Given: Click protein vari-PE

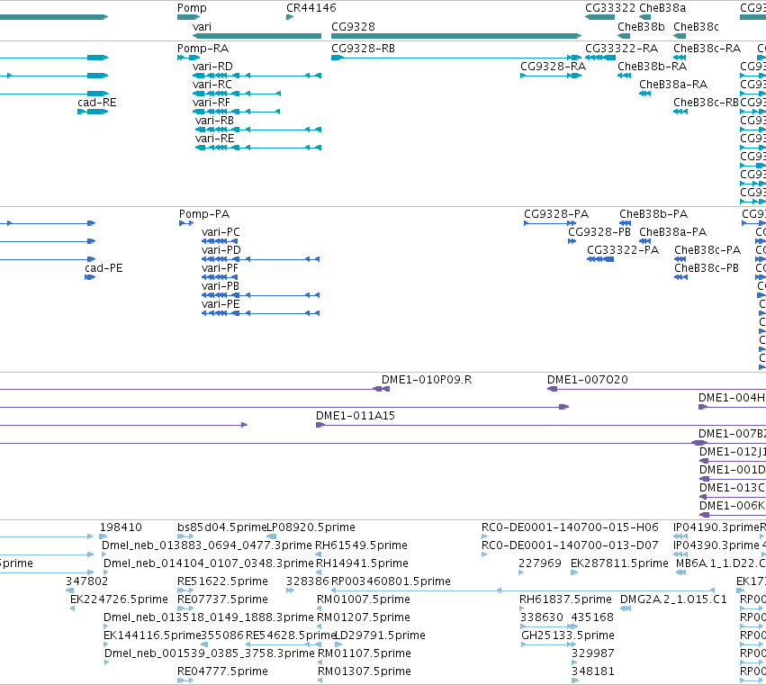Looking at the screenshot, I should click(221, 304).
